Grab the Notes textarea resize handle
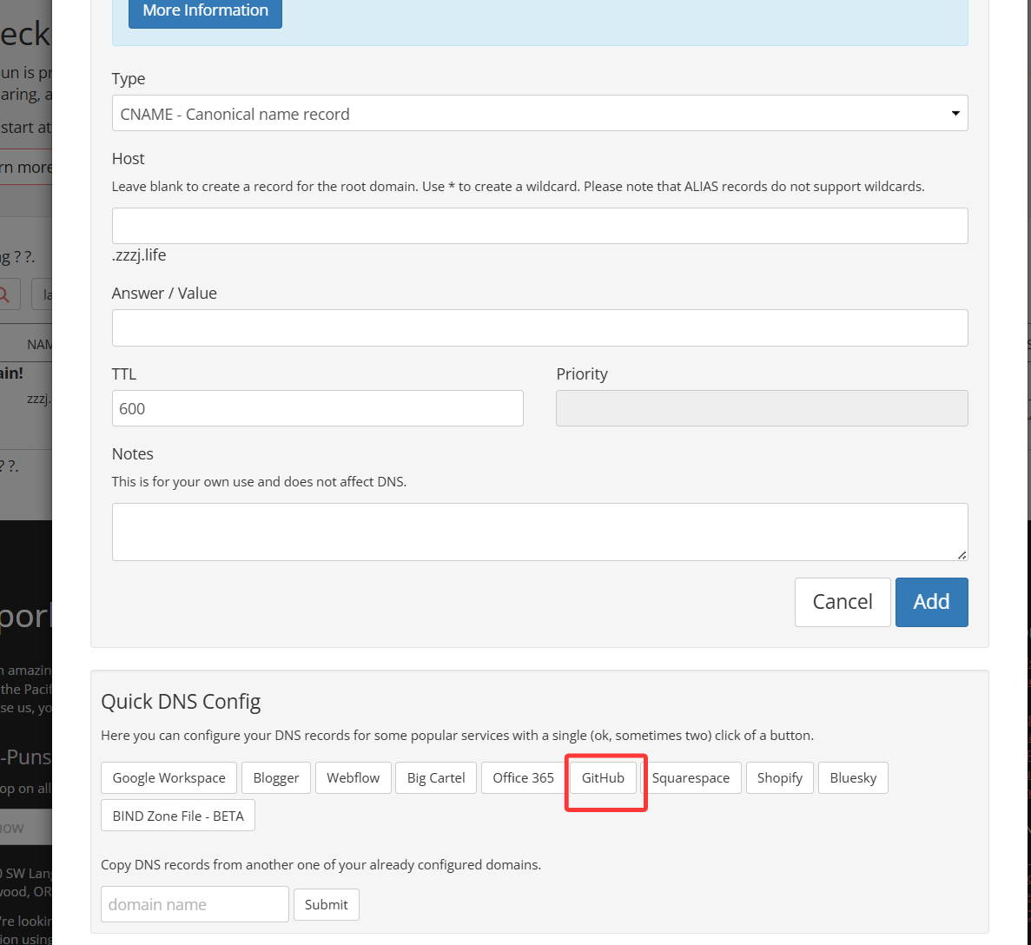Image resolution: width=1031 pixels, height=945 pixels. [962, 555]
